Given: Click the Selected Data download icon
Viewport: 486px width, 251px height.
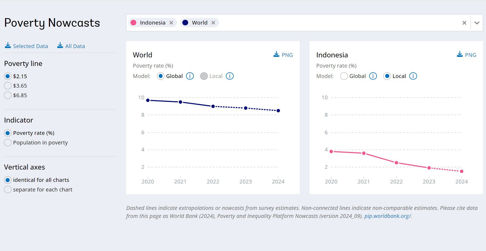Looking at the screenshot, I should 8,45.
